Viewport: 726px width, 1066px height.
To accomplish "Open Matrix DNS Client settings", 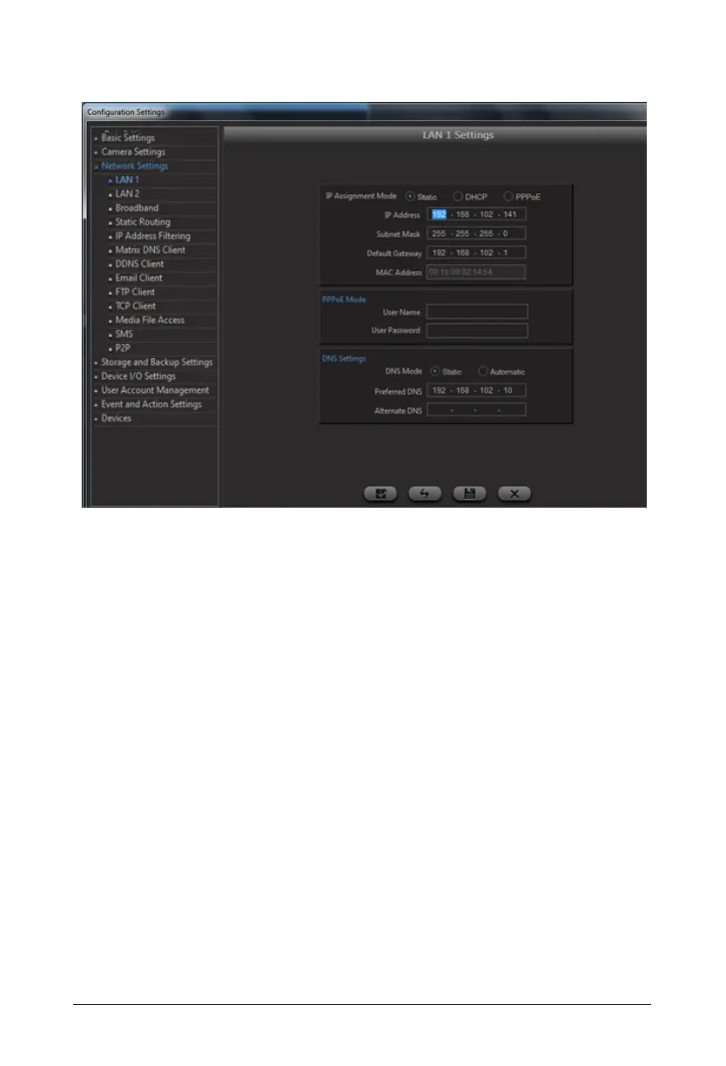I will click(150, 250).
